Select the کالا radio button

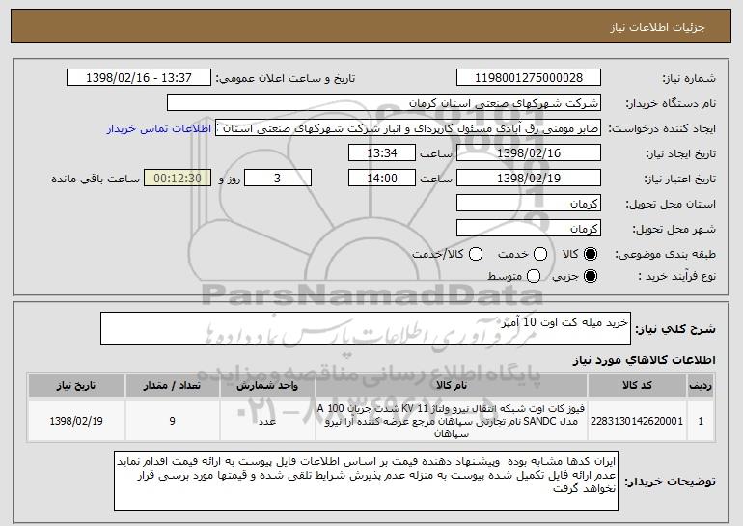591,254
